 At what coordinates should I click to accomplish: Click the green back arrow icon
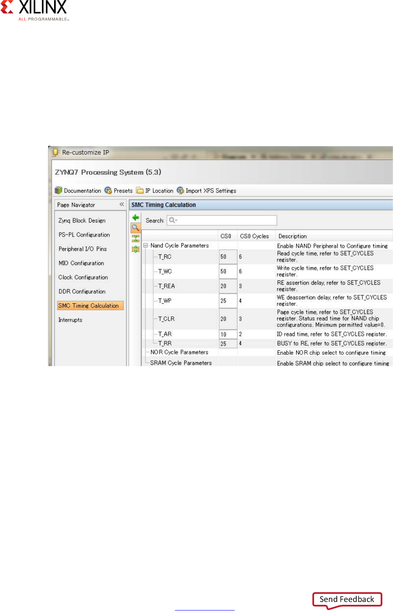[x=136, y=217]
